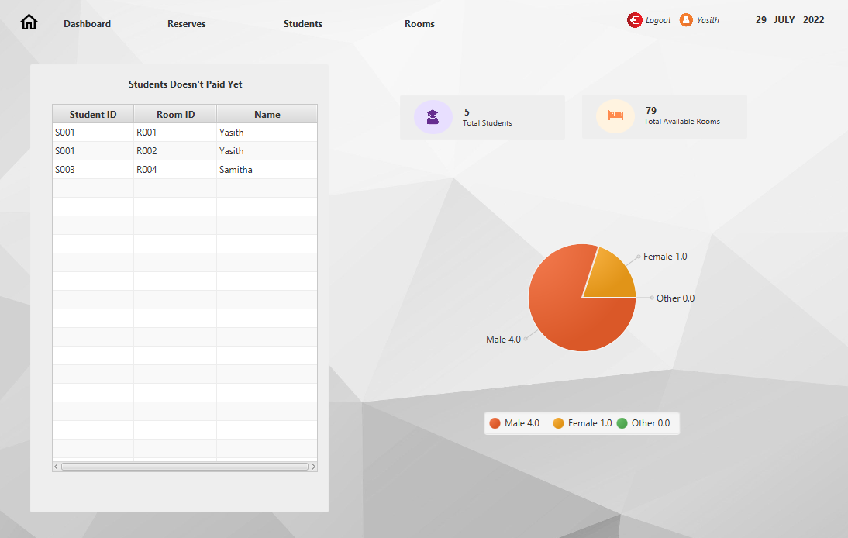Open the Dashboard menu item
848x538 pixels.
[x=87, y=23]
